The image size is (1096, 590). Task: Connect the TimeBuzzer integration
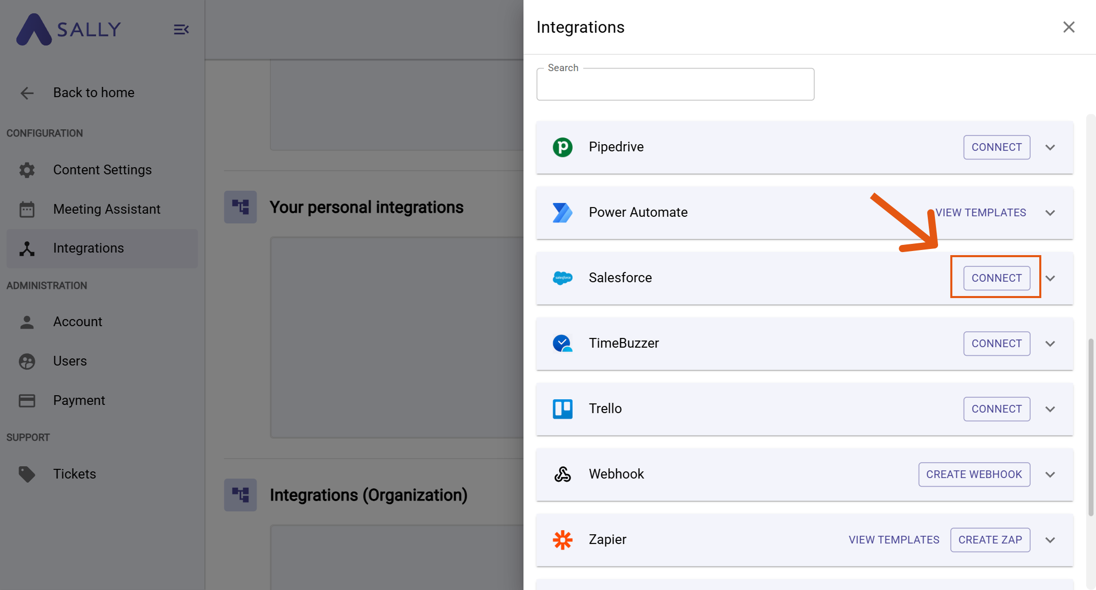996,344
